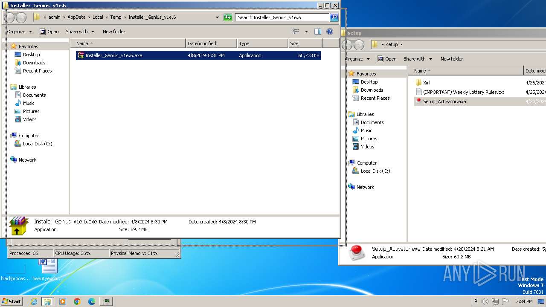This screenshot has width=546, height=307.
Task: Click Open in Installer_Genius toolbar
Action: (49, 32)
